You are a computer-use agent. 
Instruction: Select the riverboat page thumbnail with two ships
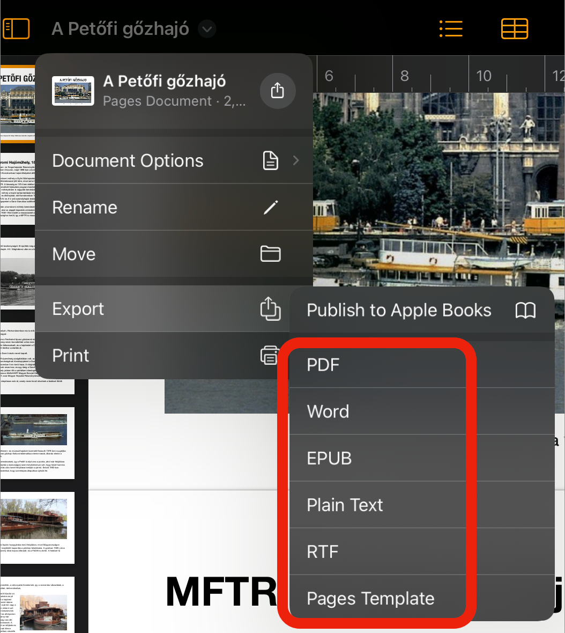click(38, 443)
